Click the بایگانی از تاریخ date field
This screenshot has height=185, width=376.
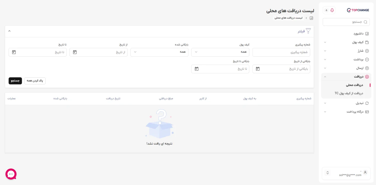coord(281,69)
